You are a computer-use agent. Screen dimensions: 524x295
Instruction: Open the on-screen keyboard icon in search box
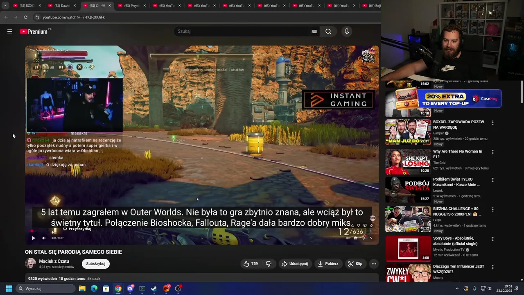314,32
